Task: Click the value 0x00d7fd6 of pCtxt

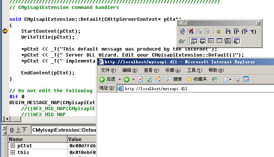Action: click(82, 145)
